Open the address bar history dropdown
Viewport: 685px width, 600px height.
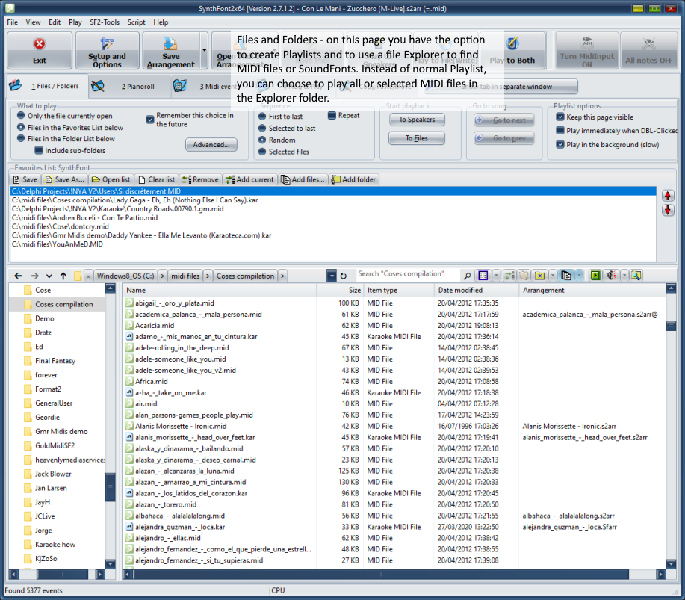tap(332, 276)
